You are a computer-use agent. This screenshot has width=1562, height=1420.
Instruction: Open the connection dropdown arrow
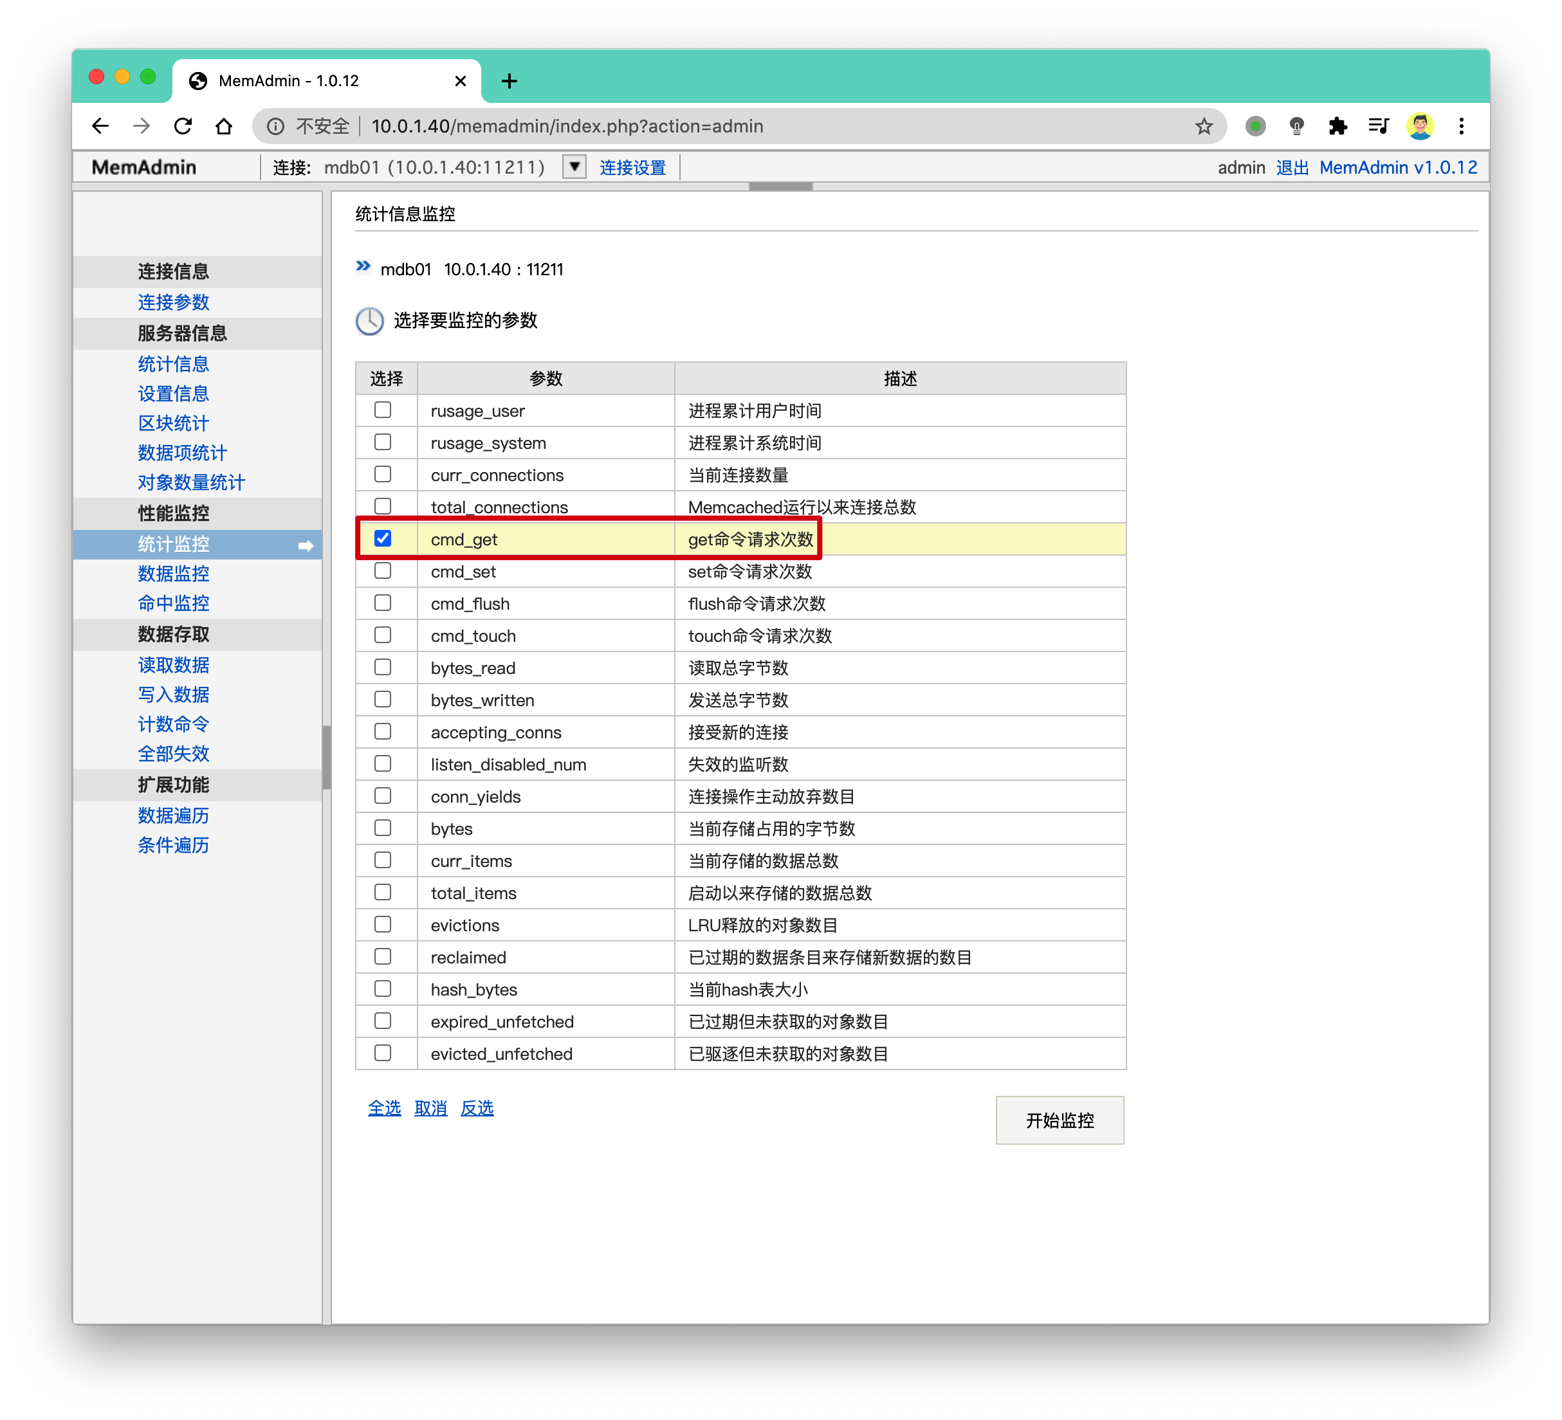(x=574, y=167)
